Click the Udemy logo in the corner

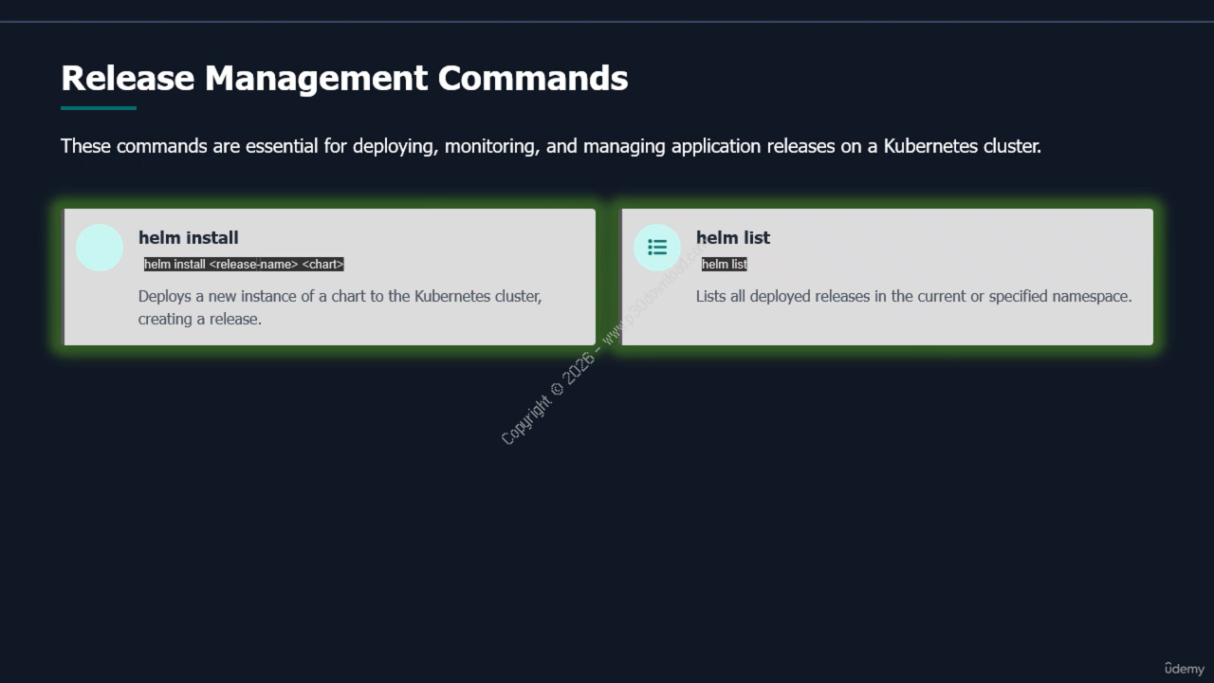(1184, 669)
